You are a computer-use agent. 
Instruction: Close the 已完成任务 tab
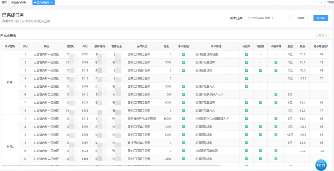point(51,2)
